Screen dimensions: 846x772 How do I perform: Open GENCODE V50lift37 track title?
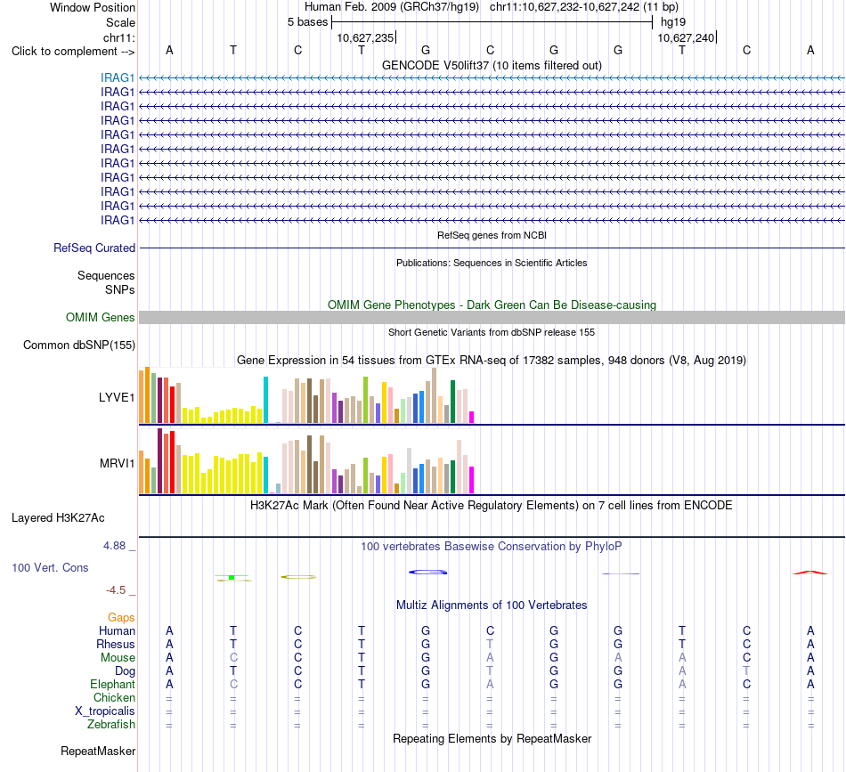(x=492, y=65)
